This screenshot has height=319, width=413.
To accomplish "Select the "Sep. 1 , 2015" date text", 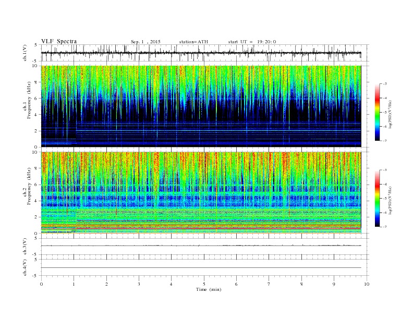I will 145,42.
